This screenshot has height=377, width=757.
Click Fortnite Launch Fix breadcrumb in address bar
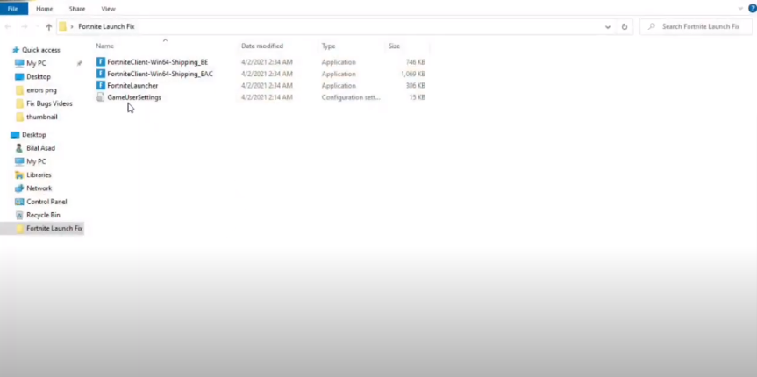[x=106, y=26]
